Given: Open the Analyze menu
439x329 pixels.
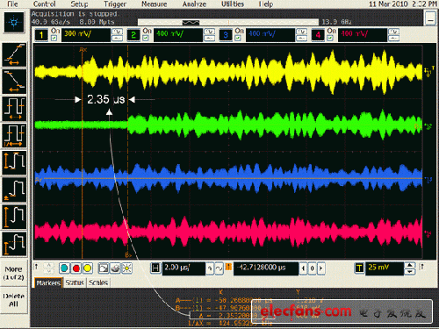Looking at the screenshot, I should tap(194, 4).
